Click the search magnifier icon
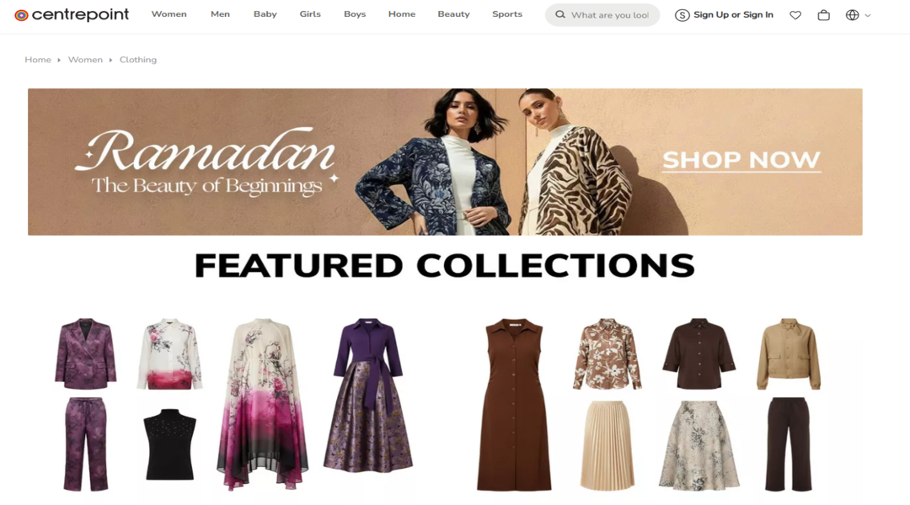 point(560,14)
